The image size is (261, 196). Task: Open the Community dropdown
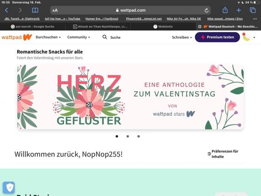click(79, 37)
